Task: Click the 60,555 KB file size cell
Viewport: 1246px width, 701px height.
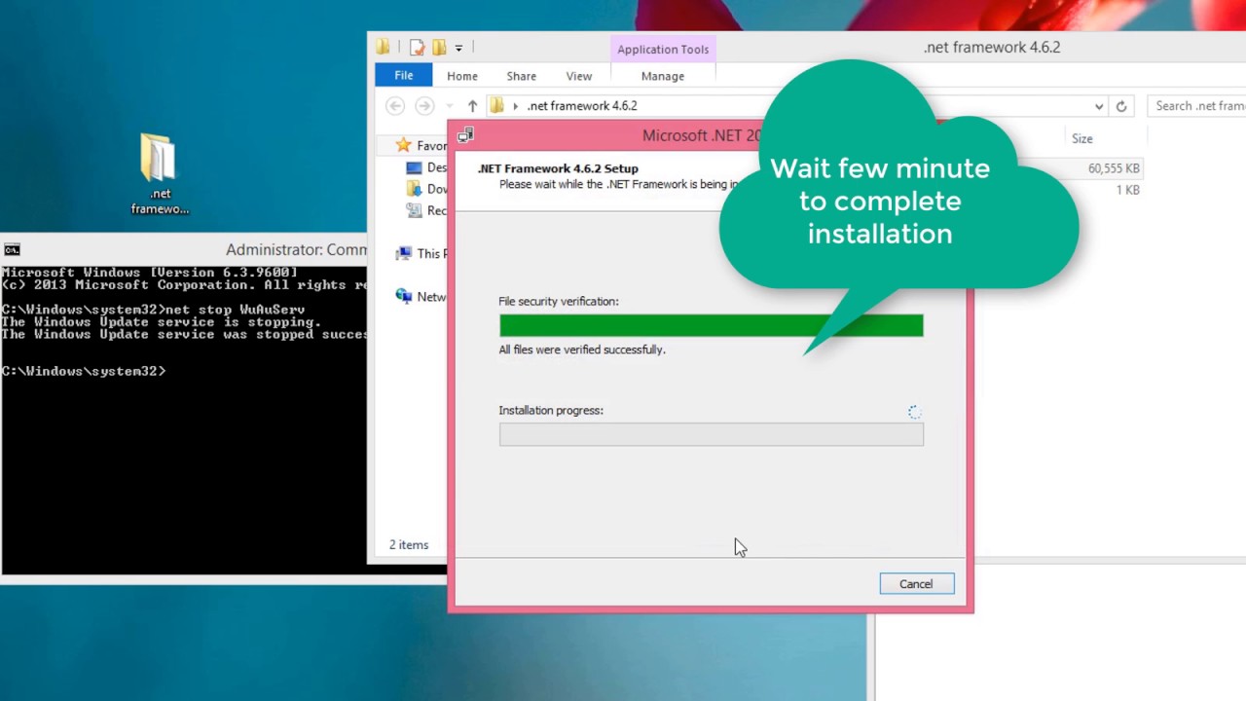Action: click(x=1114, y=168)
